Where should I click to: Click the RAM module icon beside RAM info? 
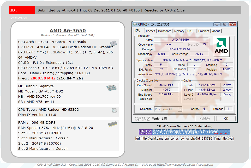click(112, 124)
